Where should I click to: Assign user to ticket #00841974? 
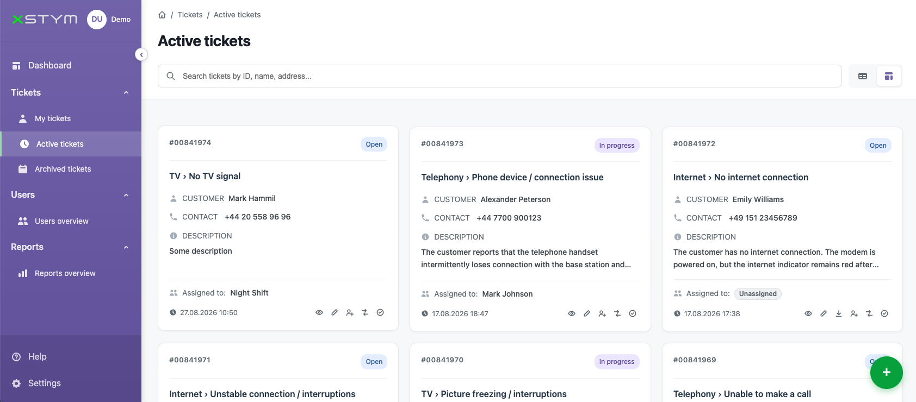click(350, 312)
